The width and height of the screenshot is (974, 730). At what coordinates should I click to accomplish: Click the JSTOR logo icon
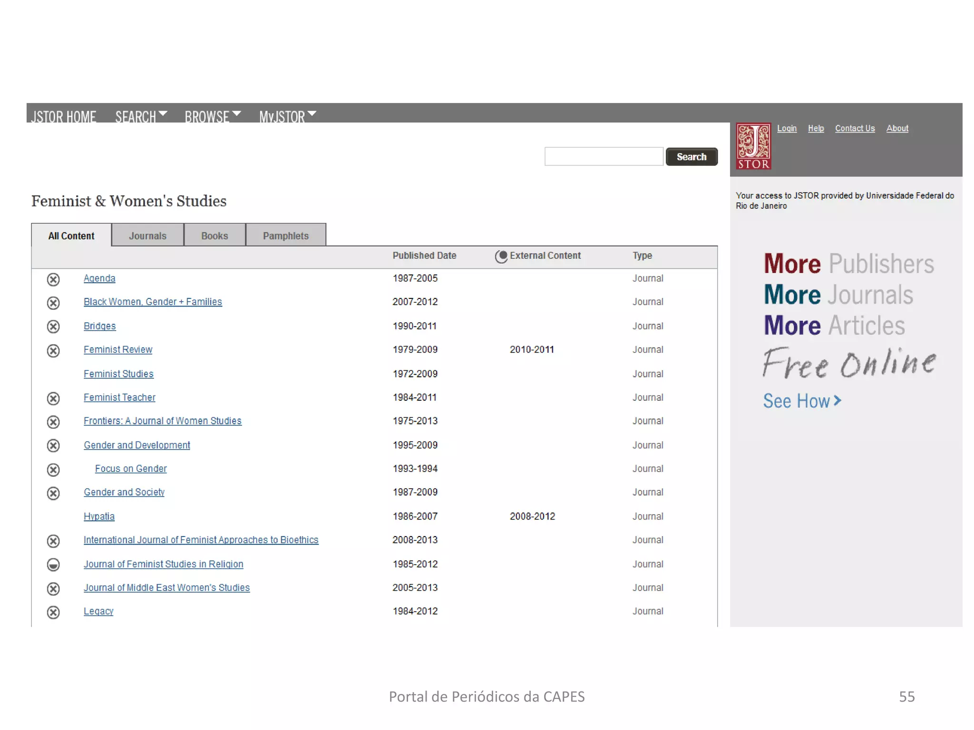(753, 146)
